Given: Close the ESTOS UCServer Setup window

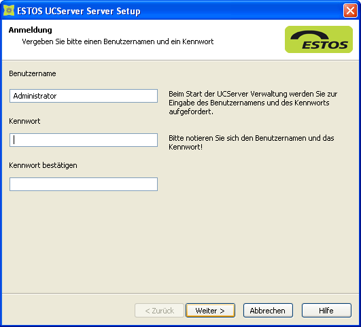Looking at the screenshot, I should (350, 11).
